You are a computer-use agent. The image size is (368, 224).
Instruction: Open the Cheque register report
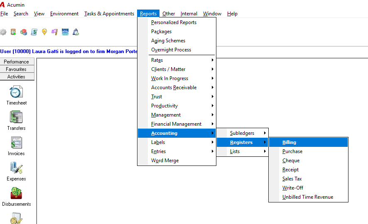pyautogui.click(x=308, y=161)
